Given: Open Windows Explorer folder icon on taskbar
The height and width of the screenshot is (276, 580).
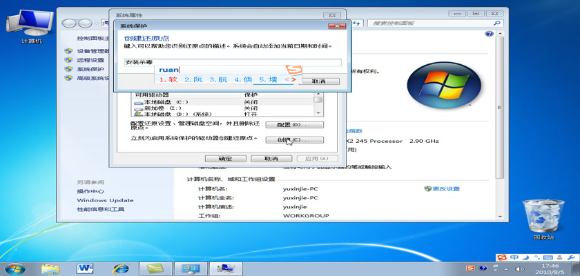Looking at the screenshot, I should [50, 268].
